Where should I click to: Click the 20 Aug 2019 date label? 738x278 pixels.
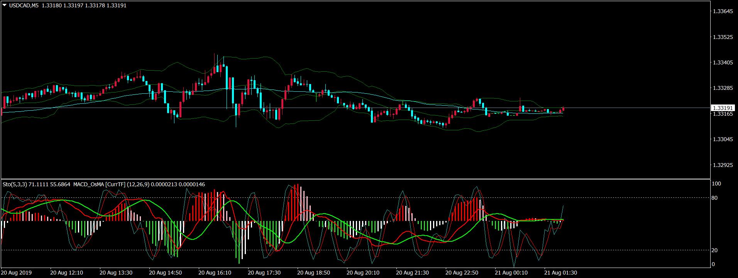16,273
